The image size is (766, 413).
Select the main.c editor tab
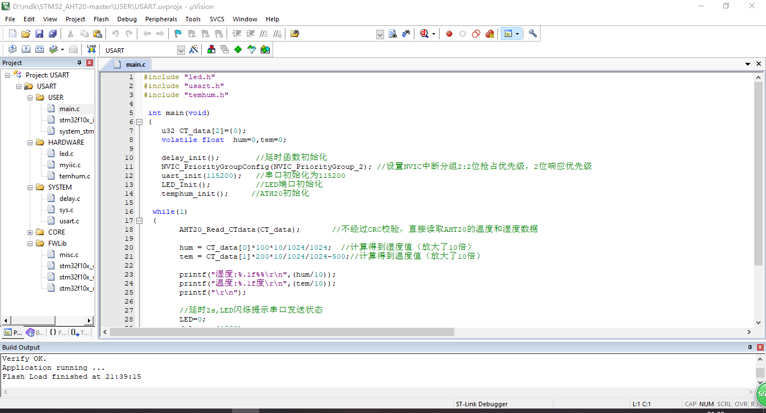click(x=130, y=65)
